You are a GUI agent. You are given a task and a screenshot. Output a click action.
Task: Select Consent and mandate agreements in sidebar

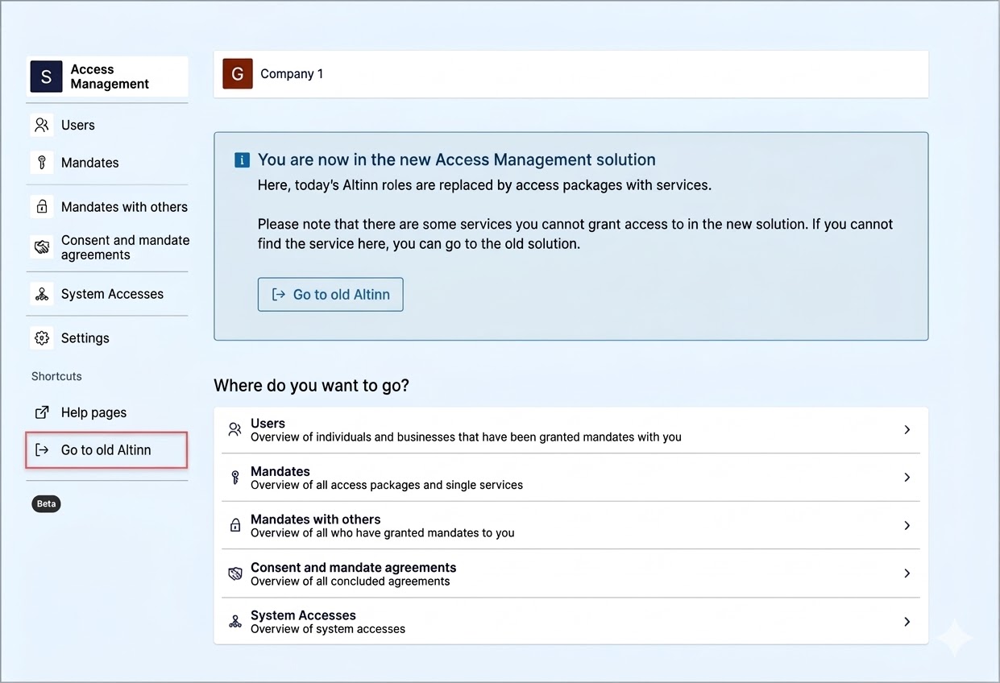(x=124, y=247)
